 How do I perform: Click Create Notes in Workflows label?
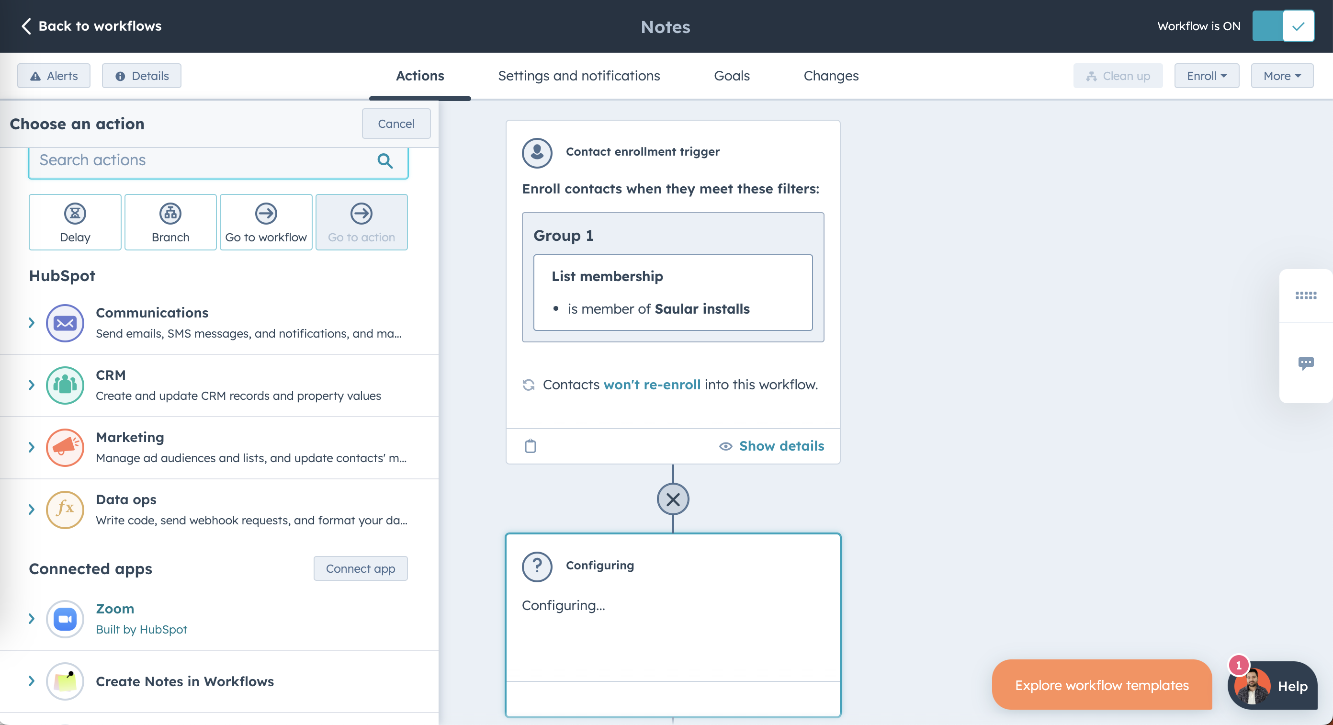click(185, 681)
